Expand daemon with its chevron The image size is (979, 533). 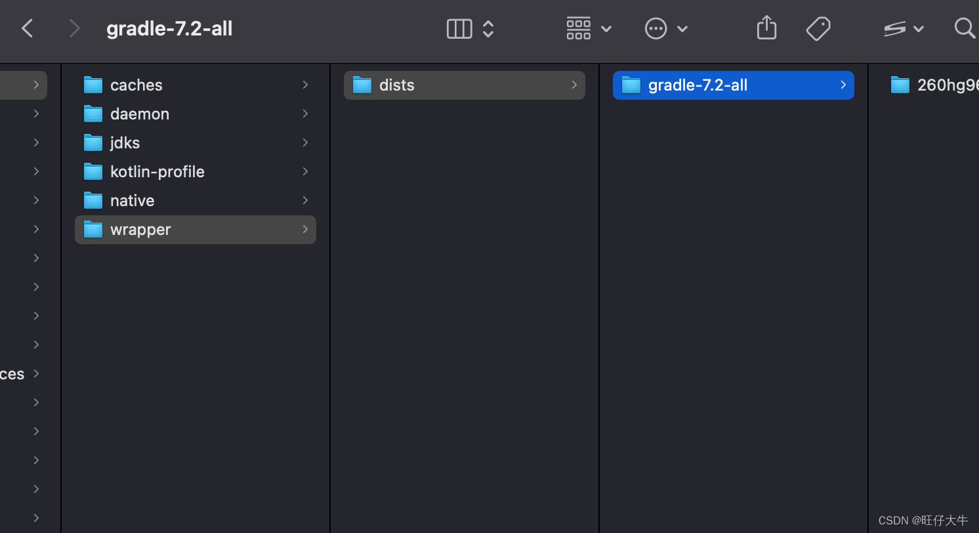tap(305, 114)
